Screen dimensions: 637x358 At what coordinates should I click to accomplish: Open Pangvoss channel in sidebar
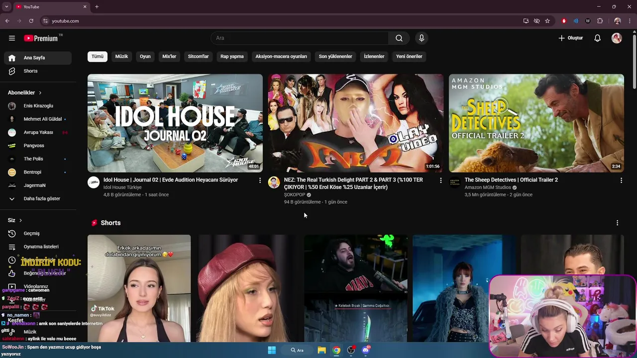coord(38,146)
